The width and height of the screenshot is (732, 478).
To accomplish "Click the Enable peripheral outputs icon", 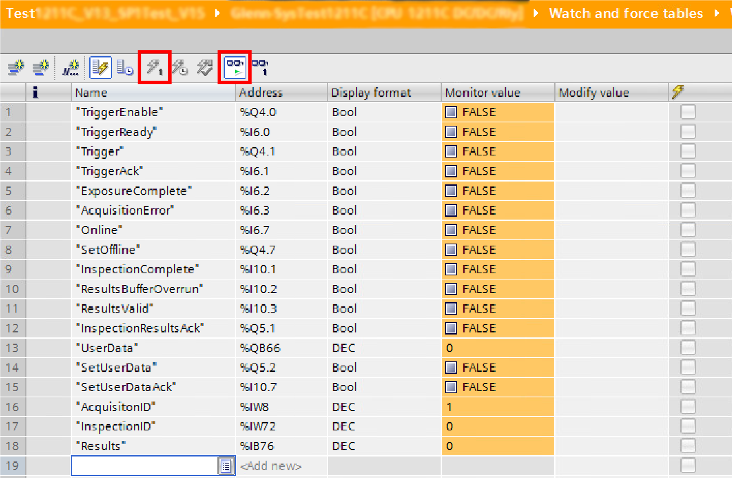I will pyautogui.click(x=205, y=67).
